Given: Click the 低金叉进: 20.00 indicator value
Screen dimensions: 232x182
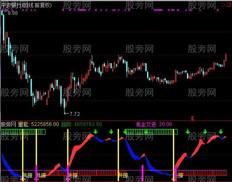Looking at the screenshot, I should [154, 124].
